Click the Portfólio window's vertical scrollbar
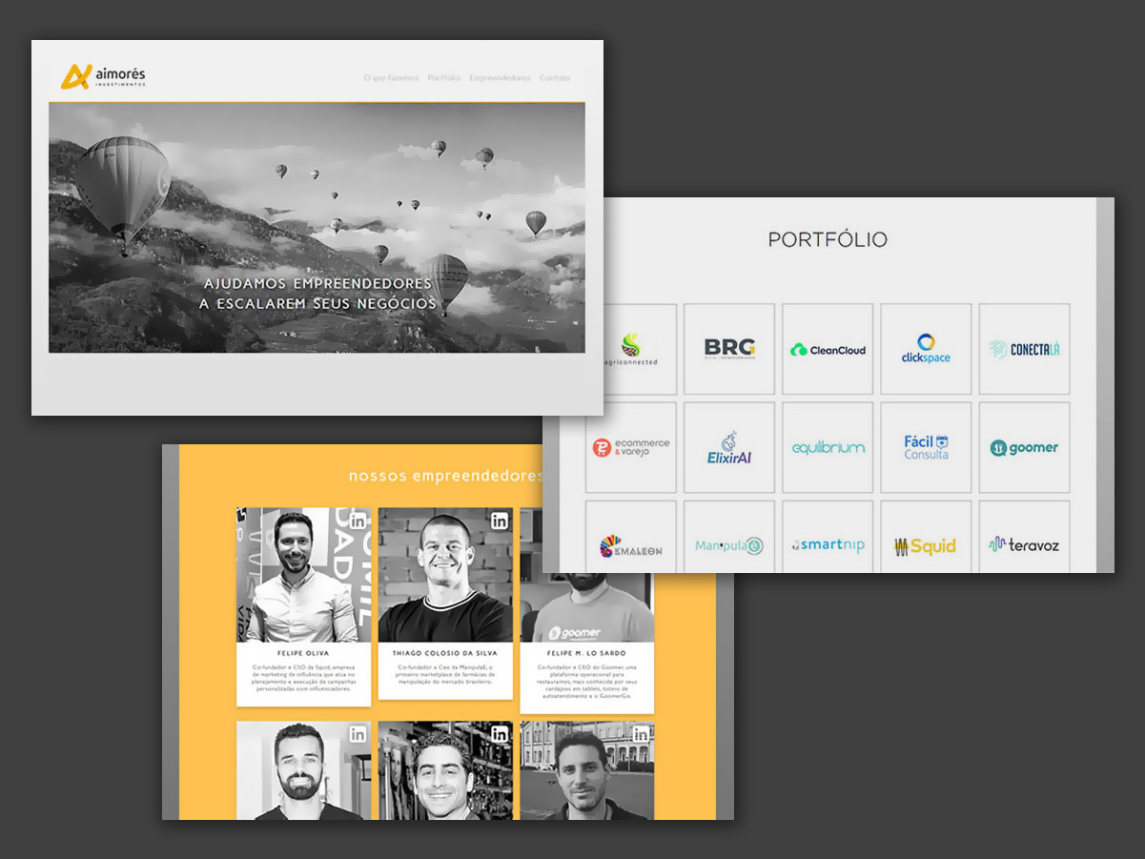The height and width of the screenshot is (859, 1145). (x=1105, y=385)
